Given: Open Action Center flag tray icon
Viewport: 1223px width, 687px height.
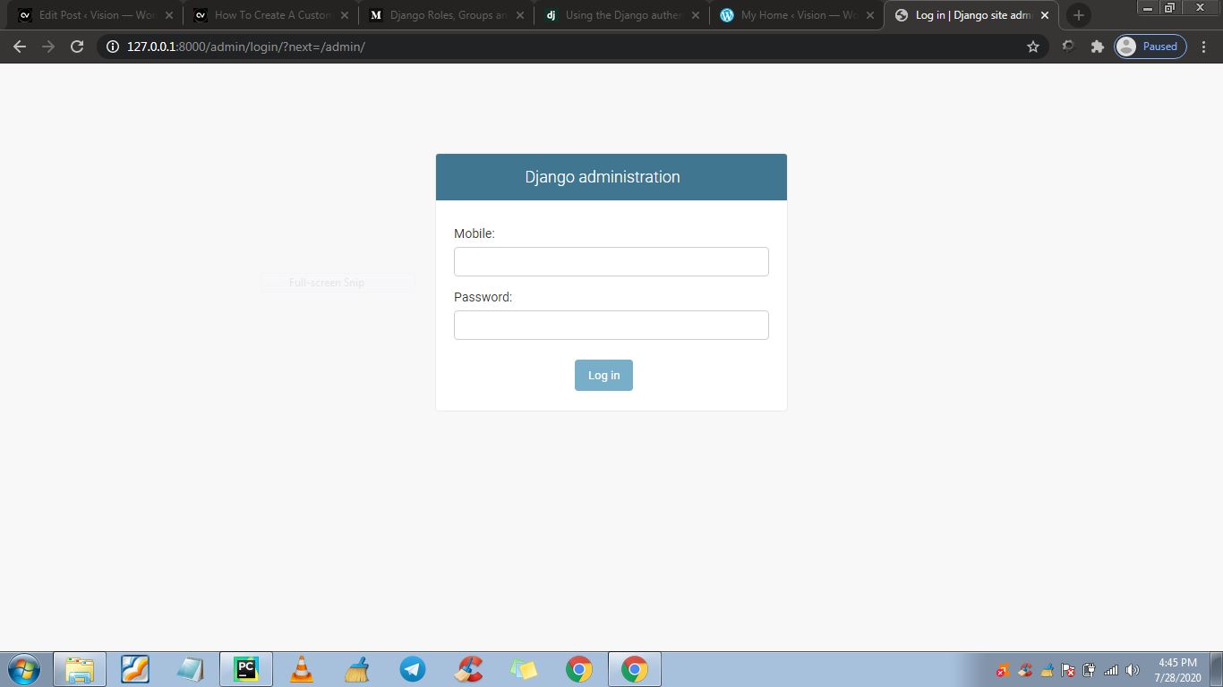Looking at the screenshot, I should coord(1068,670).
